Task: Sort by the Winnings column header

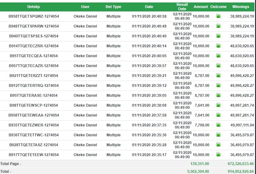Action: pyautogui.click(x=241, y=7)
